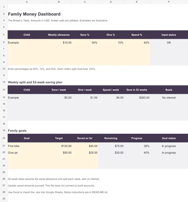Click the 'Spend / week' header cell

pos(111,90)
